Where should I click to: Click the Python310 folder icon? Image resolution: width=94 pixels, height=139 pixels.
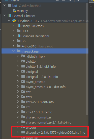click(x=19, y=46)
